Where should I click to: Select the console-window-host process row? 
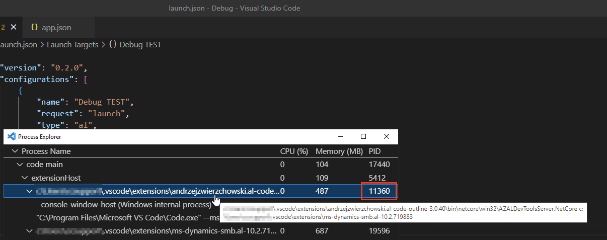tap(201, 205)
